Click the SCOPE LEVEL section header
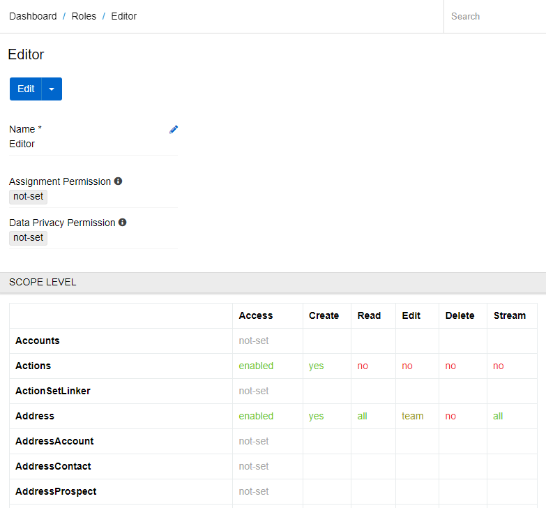The image size is (546, 508). point(273,282)
